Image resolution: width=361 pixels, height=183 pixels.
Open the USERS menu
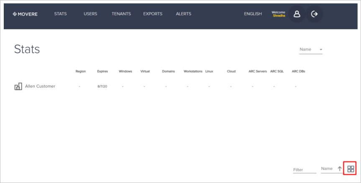coord(90,14)
